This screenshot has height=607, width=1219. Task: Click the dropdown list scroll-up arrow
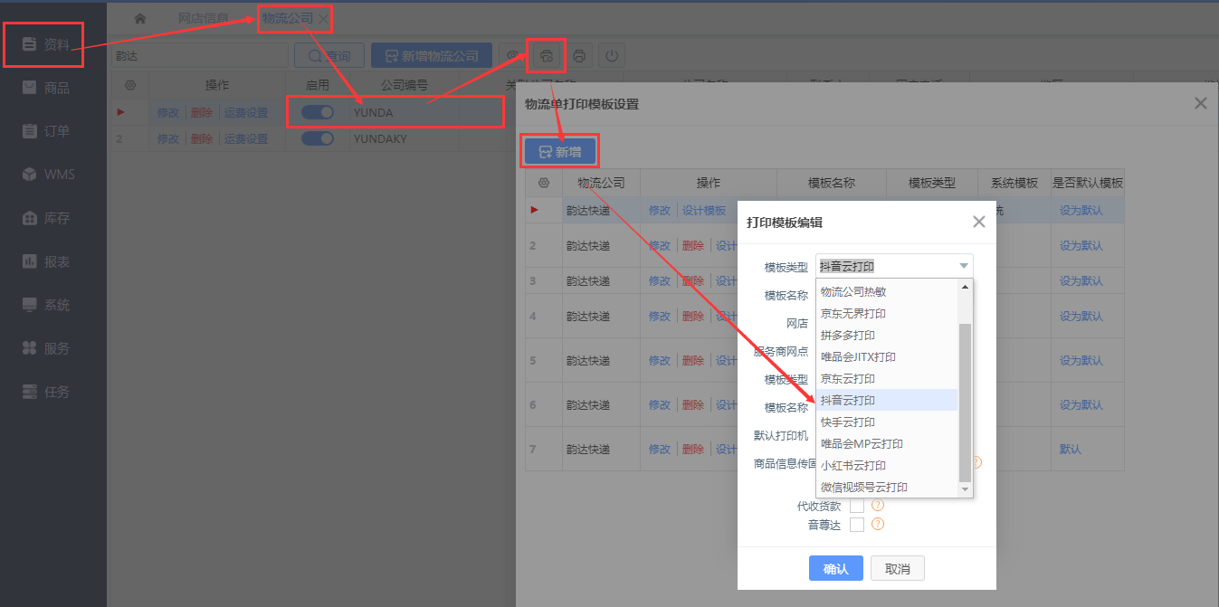(965, 287)
